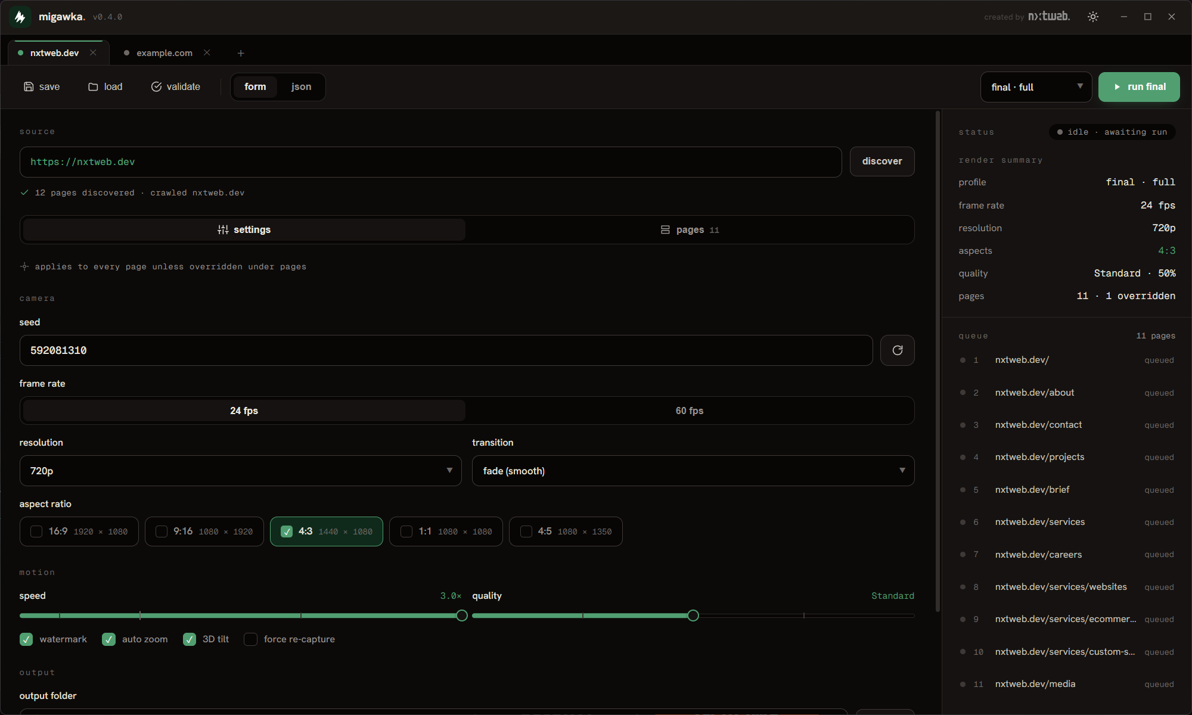
Task: Click the pages list icon
Action: pos(665,229)
